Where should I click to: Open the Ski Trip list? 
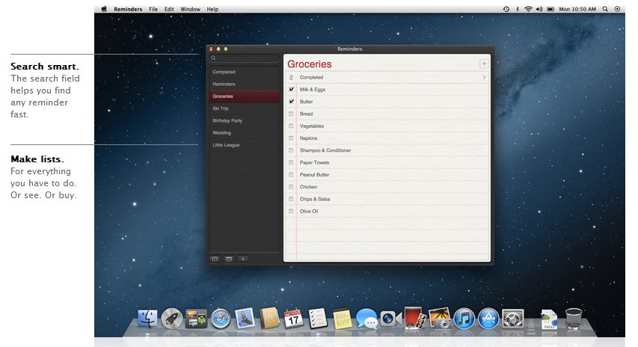(x=244, y=108)
